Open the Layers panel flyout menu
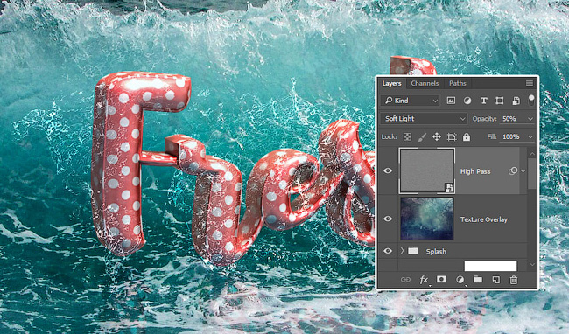Viewport: 569px width, 334px height. [530, 83]
